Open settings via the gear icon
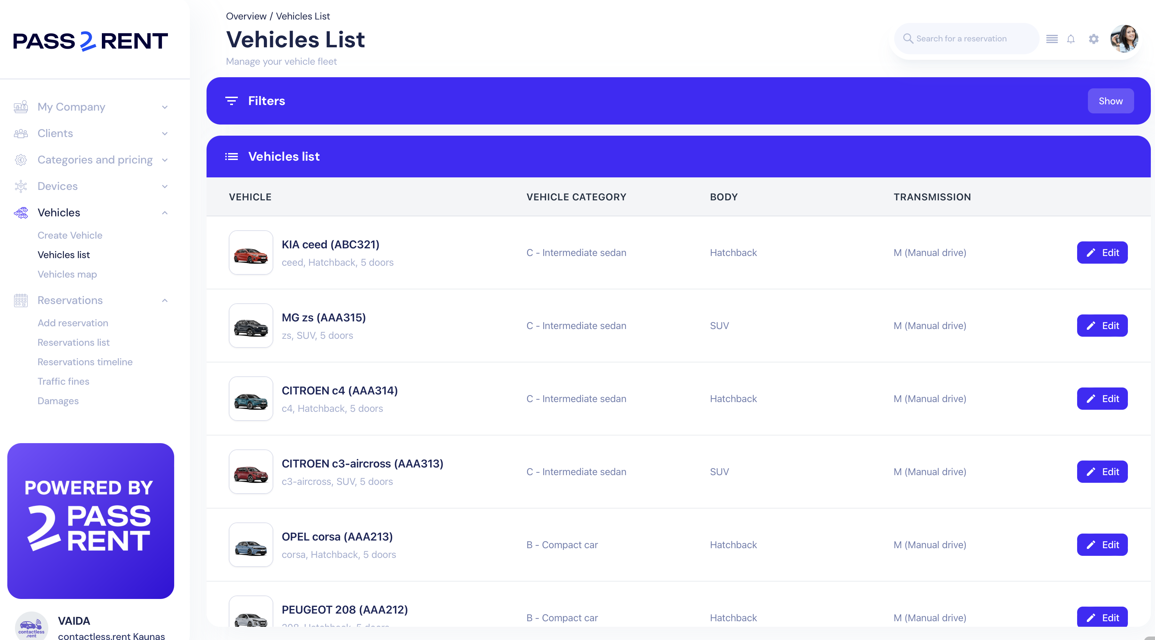This screenshot has width=1155, height=640. (1093, 39)
